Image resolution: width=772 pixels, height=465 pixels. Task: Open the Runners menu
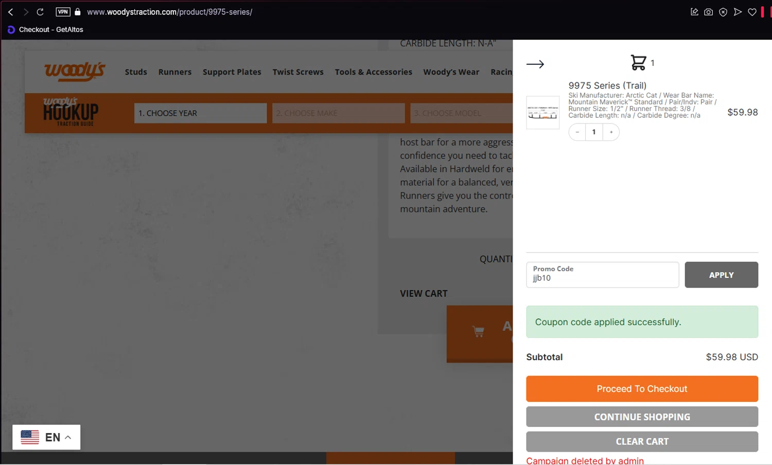pos(175,72)
